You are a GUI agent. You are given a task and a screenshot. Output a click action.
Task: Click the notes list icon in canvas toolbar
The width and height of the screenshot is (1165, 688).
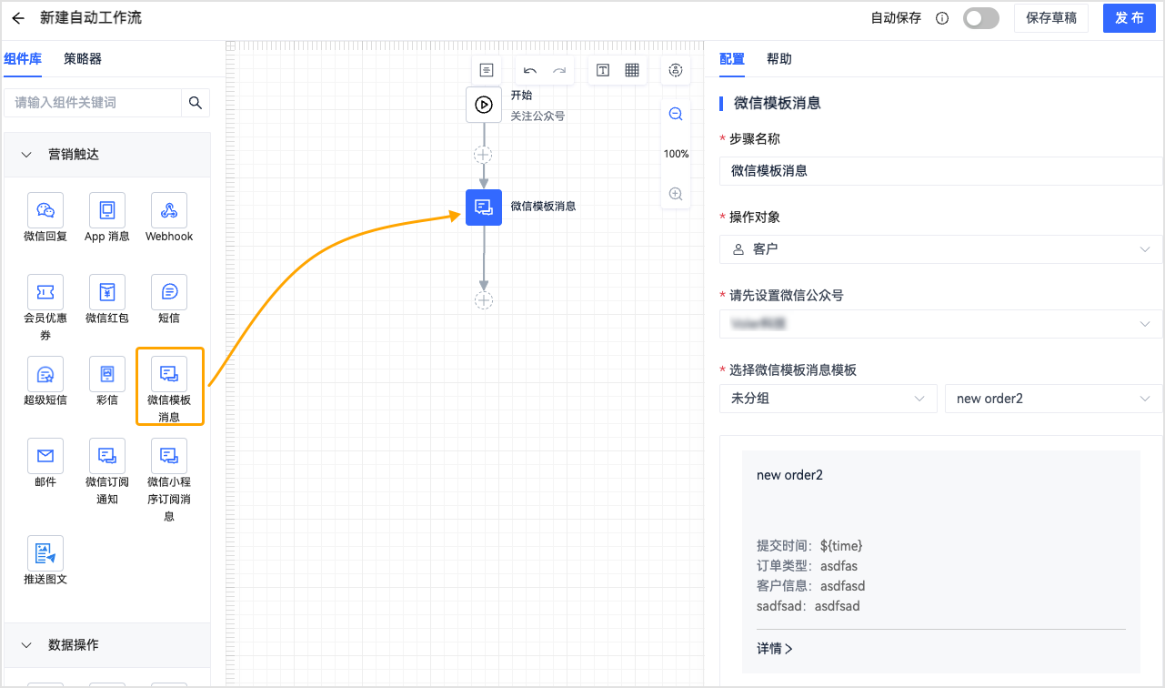[487, 70]
